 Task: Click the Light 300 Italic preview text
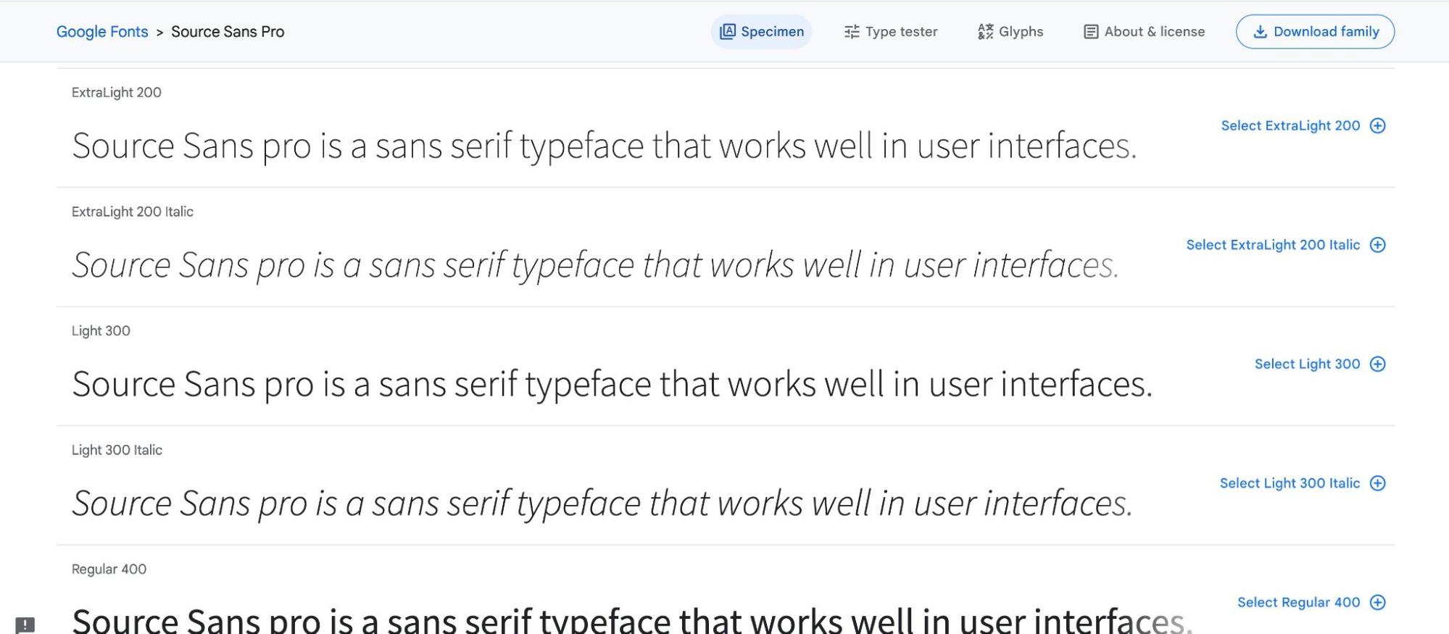pos(602,504)
